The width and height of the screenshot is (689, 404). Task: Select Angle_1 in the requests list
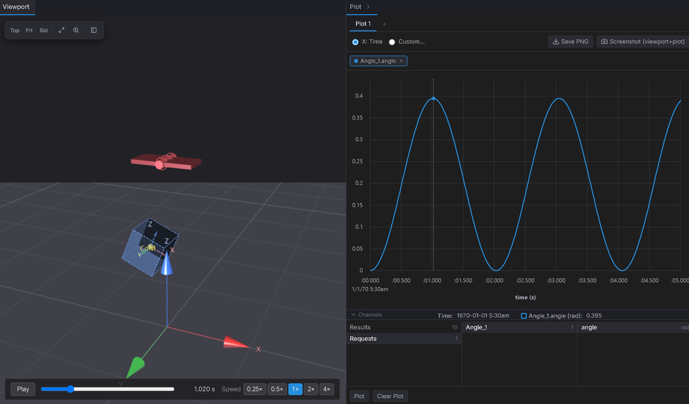(519, 327)
